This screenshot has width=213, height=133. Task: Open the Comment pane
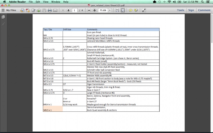[x=204, y=10]
